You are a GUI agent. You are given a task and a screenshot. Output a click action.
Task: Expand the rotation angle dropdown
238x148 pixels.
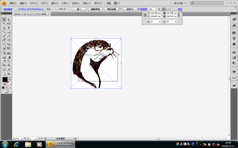[x=160, y=22]
